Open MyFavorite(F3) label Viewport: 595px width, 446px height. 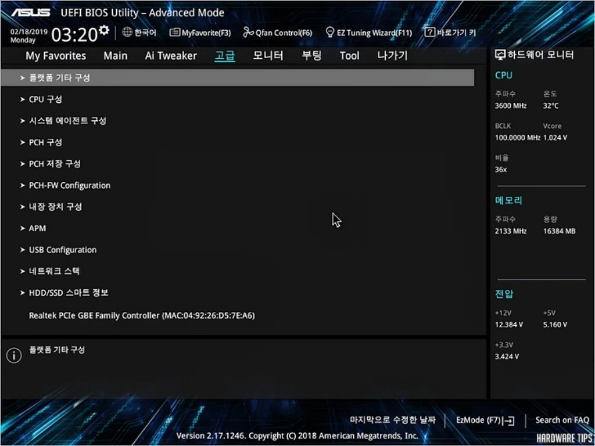pos(206,33)
